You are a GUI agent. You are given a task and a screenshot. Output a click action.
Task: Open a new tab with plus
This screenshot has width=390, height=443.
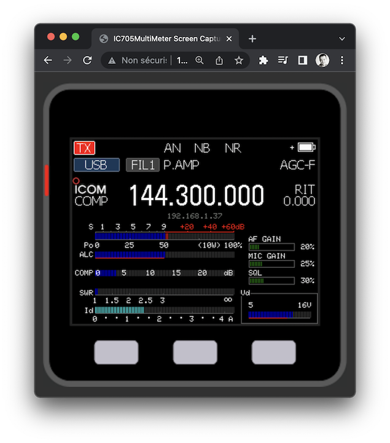[x=252, y=39]
